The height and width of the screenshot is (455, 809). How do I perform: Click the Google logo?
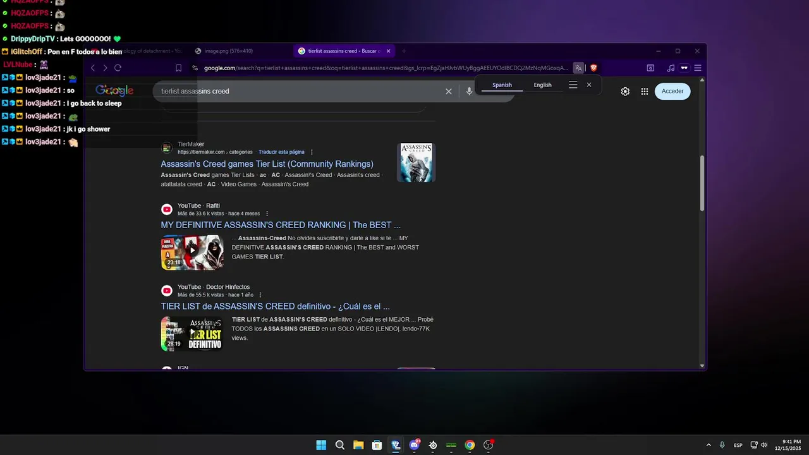point(114,91)
